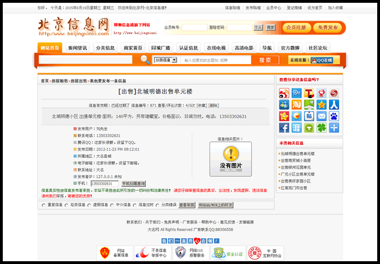Click the 手机归属查询 button
380x264 pixels.
[x=134, y=184]
